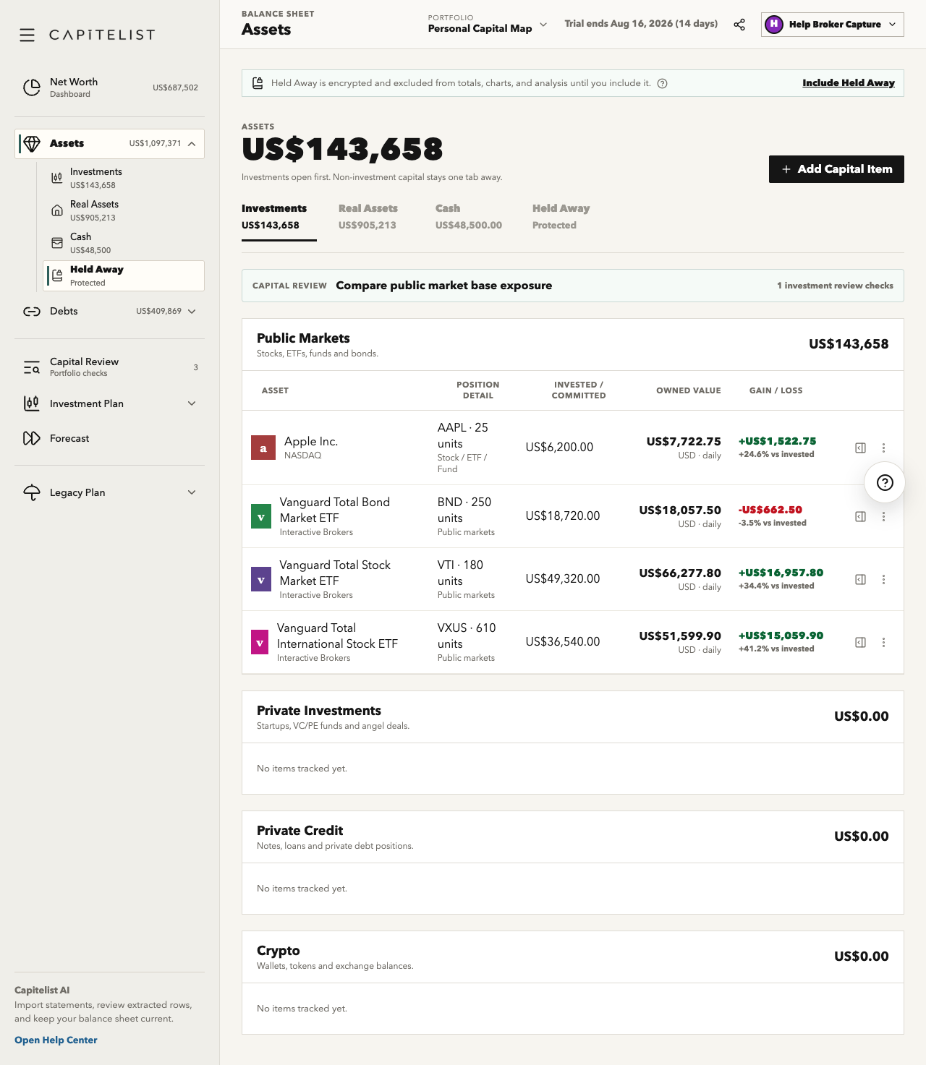The width and height of the screenshot is (926, 1065).
Task: Click the Vanguard Total International Stock ETF name
Action: [337, 636]
